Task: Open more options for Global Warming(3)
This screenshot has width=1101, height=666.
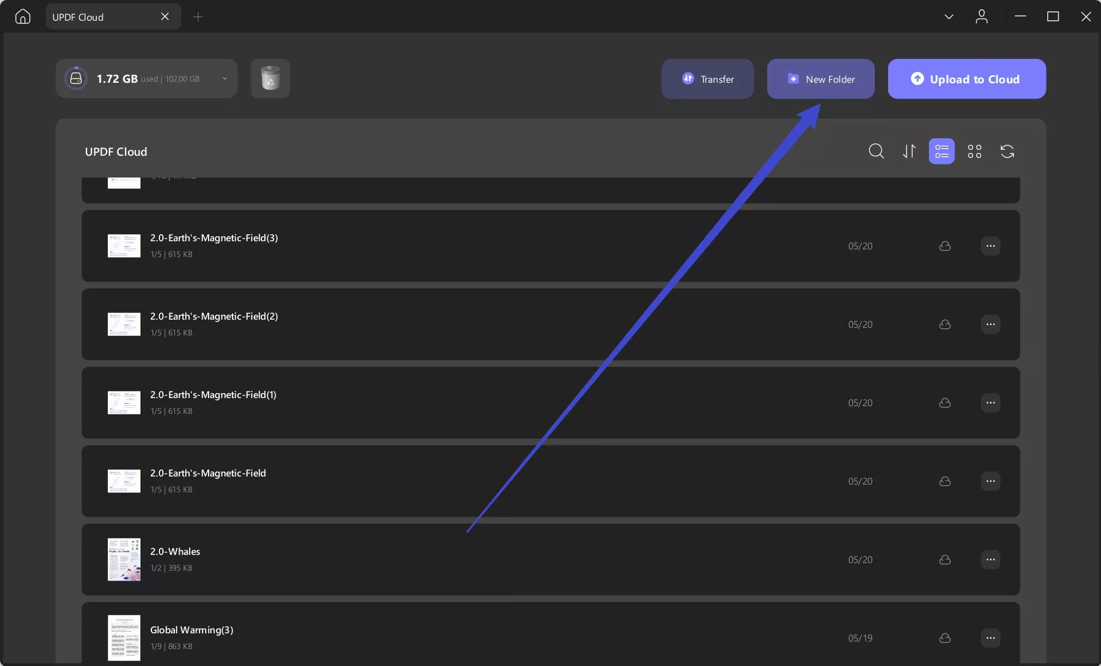Action: point(990,638)
